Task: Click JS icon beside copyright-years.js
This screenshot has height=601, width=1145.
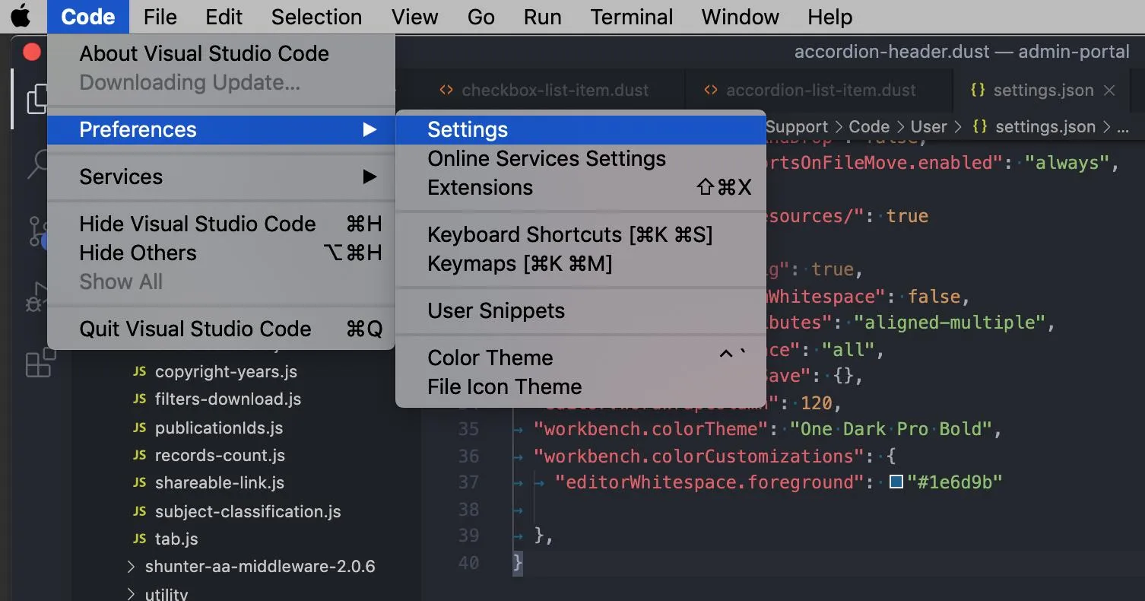Action: pyautogui.click(x=139, y=372)
